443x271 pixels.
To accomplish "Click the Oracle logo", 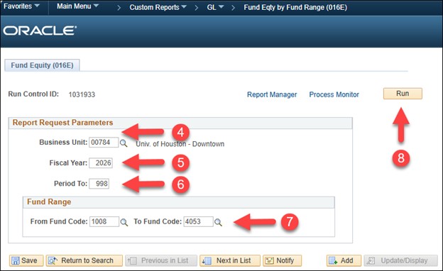I will 40,31.
